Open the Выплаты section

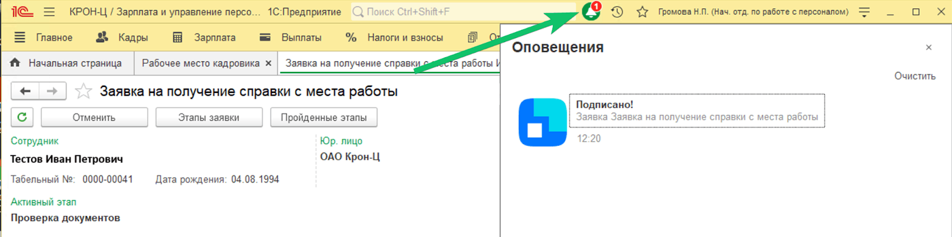(302, 38)
